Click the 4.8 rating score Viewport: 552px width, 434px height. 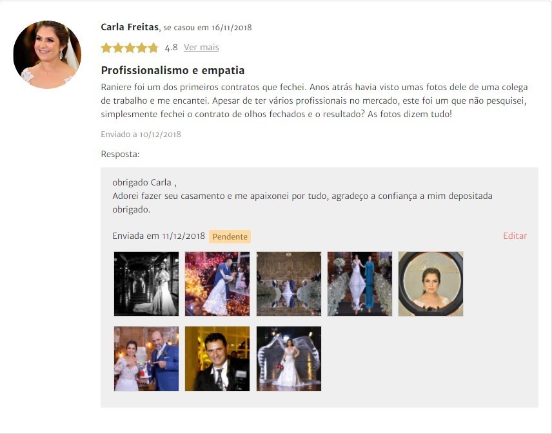point(171,48)
